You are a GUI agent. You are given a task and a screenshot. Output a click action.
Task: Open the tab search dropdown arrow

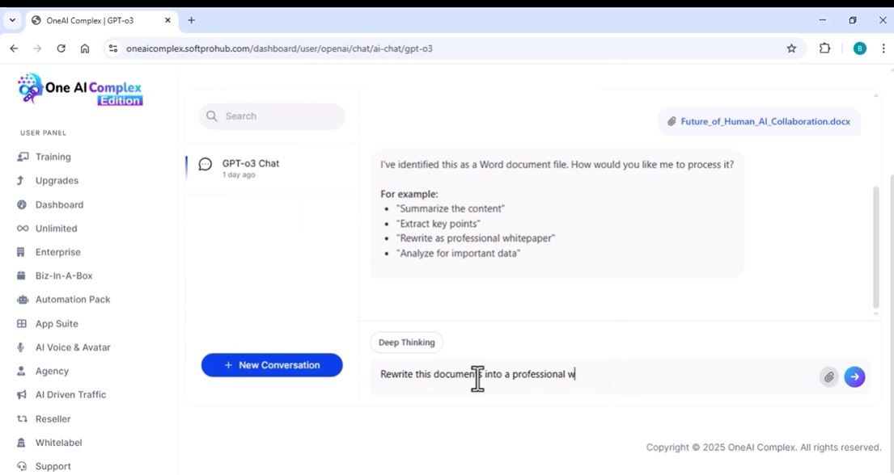pos(12,20)
